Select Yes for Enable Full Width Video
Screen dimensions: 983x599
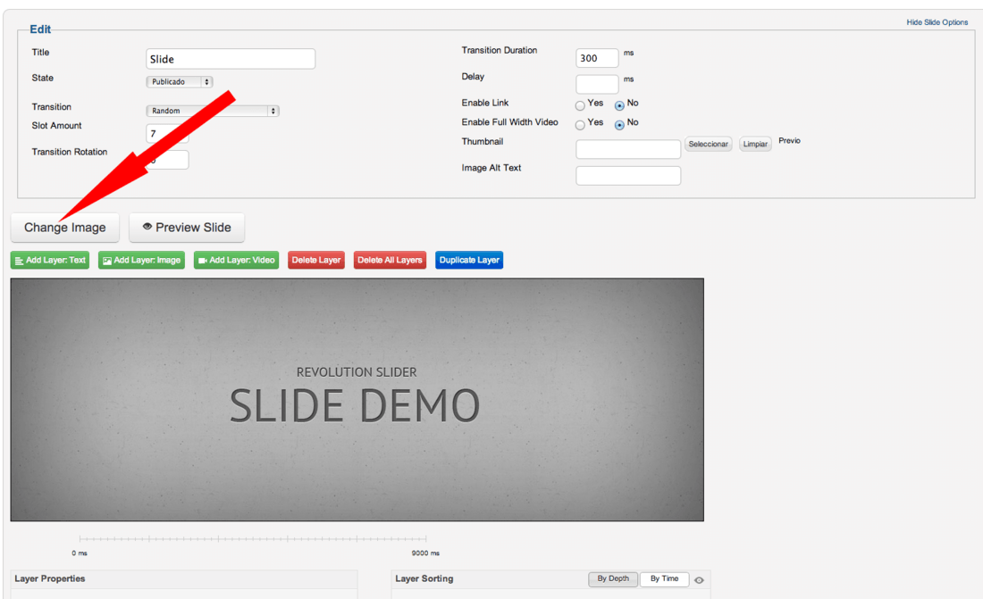pos(580,125)
